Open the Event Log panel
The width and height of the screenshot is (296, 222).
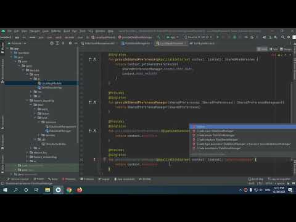[255, 179]
